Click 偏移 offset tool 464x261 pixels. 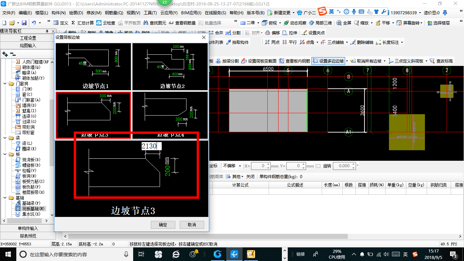click(272, 33)
